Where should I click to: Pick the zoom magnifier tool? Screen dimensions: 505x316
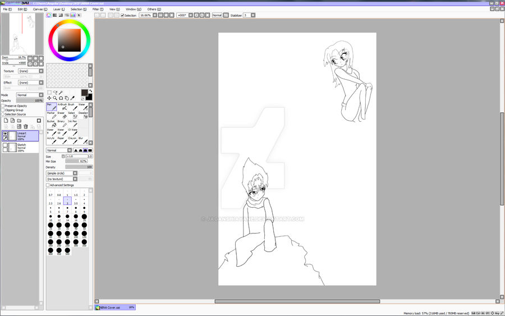[x=55, y=98]
